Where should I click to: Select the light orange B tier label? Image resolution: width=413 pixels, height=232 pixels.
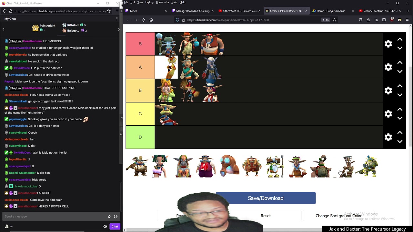click(x=140, y=91)
